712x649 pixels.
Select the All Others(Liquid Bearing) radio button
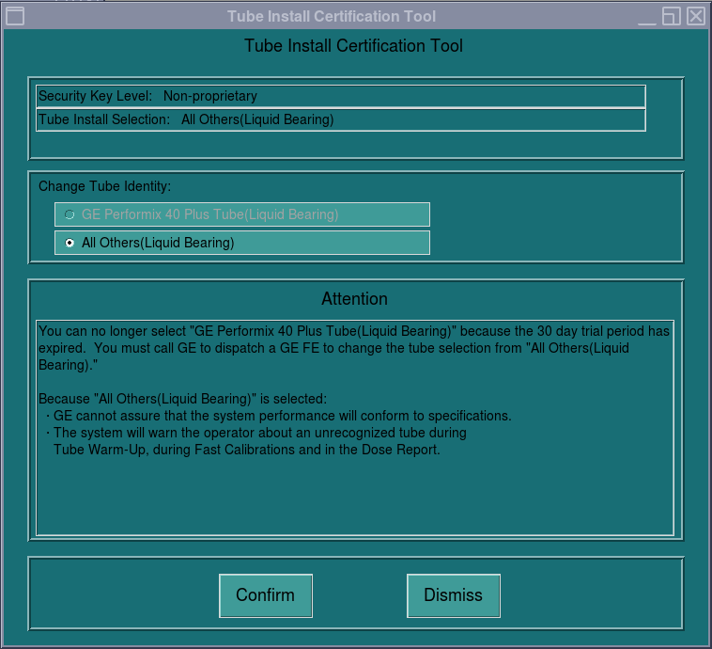(x=70, y=243)
